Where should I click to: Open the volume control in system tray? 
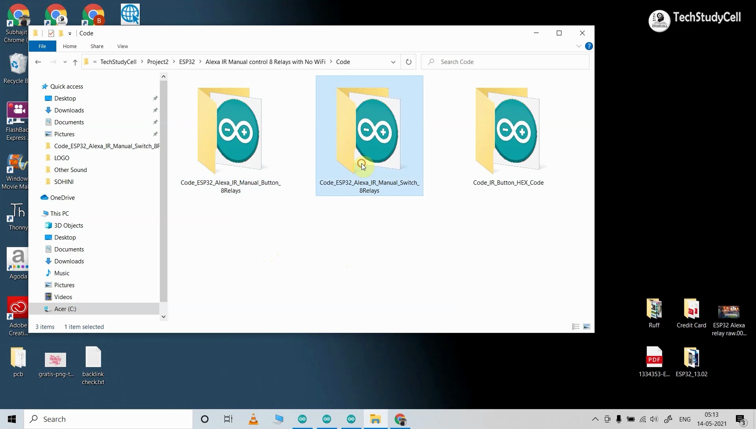pyautogui.click(x=654, y=419)
